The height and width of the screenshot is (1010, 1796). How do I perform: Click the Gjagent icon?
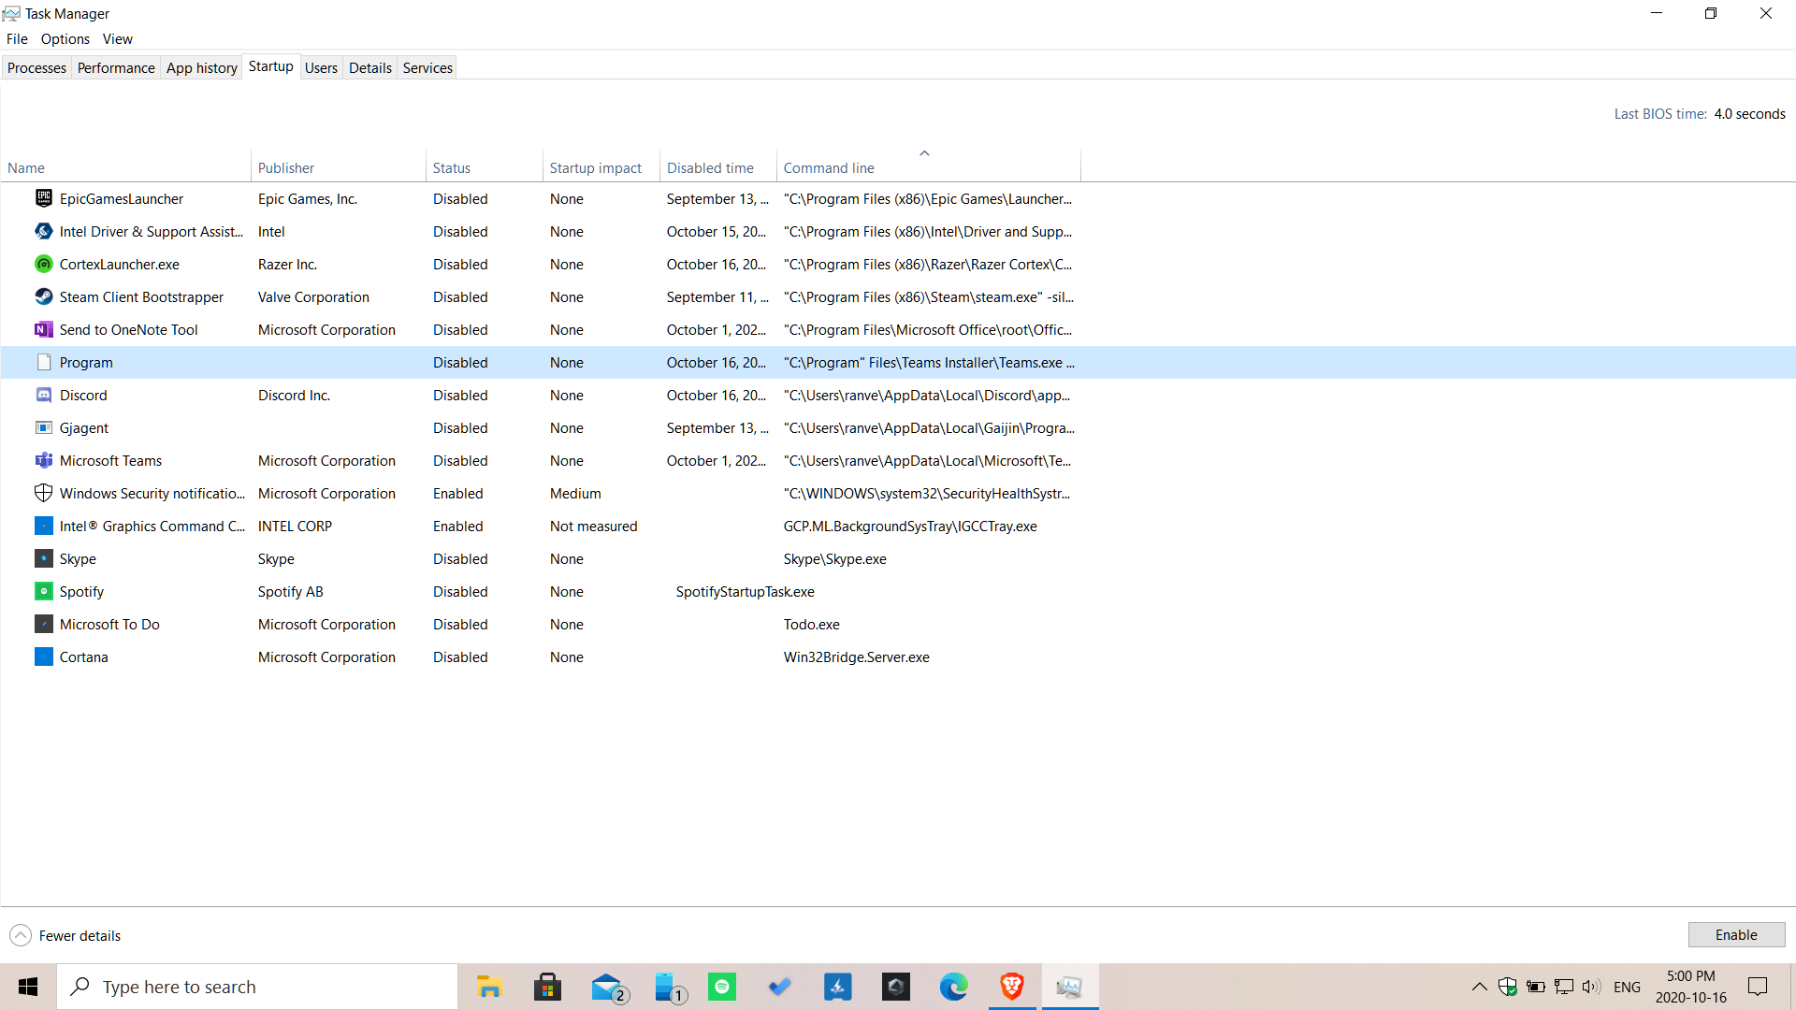44,427
